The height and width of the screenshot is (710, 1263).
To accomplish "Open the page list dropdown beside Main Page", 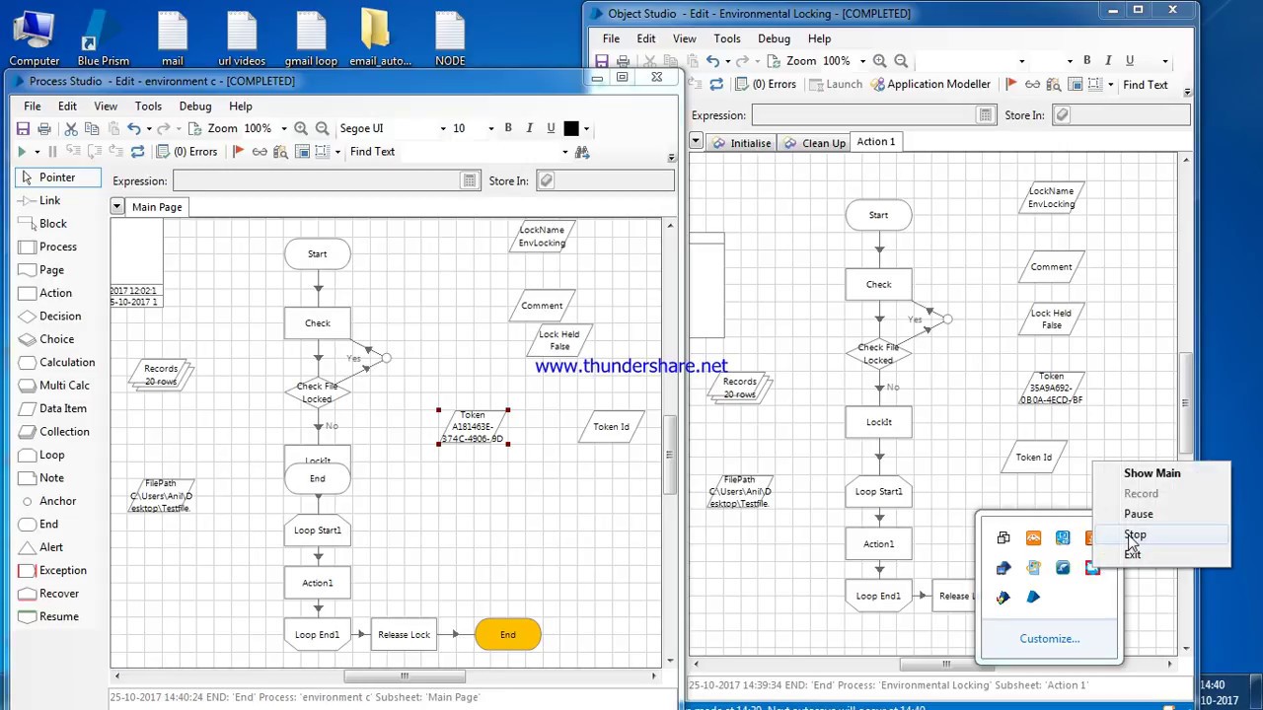I will [x=116, y=207].
